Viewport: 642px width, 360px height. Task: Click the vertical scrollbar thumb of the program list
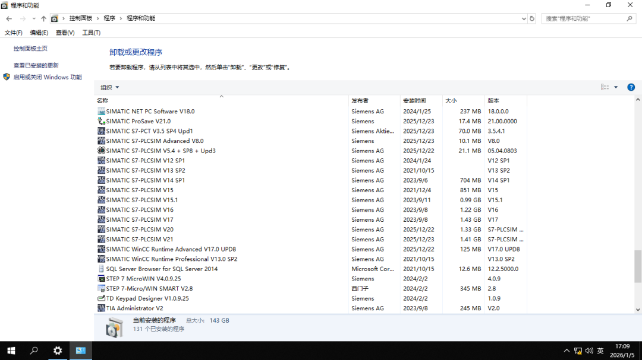click(638, 267)
